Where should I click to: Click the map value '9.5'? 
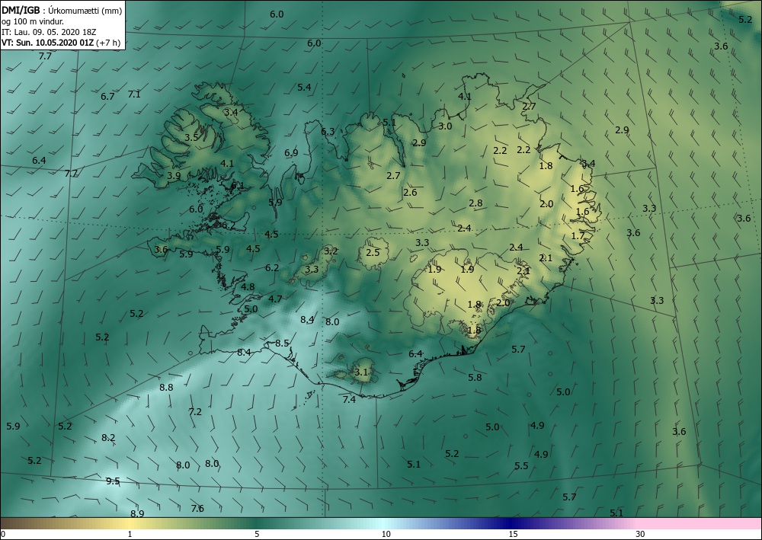[113, 481]
